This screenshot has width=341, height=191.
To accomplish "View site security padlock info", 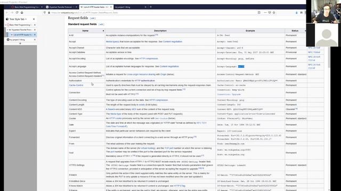I will 49,13.
